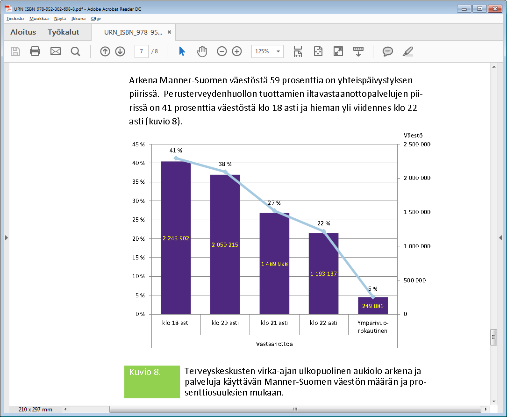Add a sticky note comment

click(388, 51)
